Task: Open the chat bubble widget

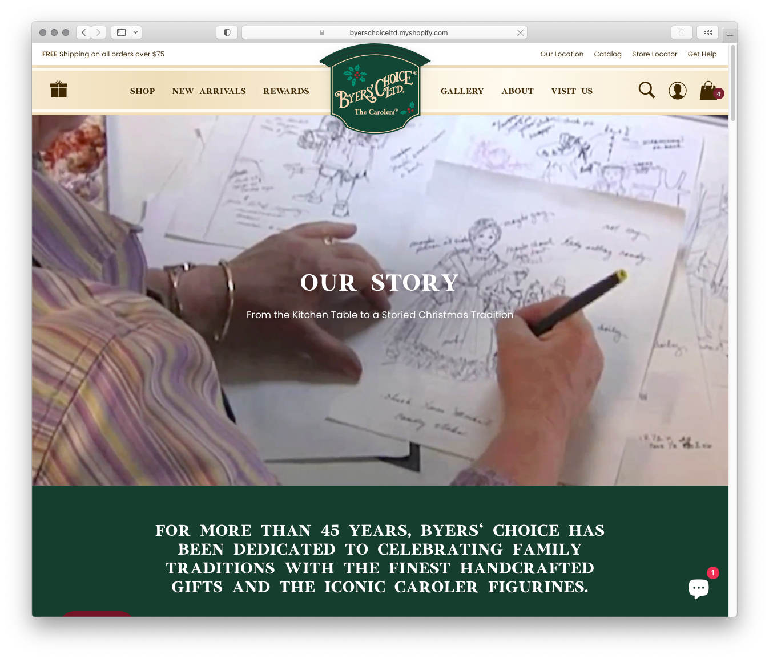Action: click(x=698, y=588)
